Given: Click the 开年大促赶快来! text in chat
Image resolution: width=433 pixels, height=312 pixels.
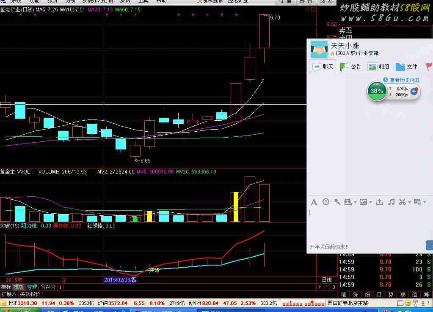Looking at the screenshot, I should tap(328, 247).
